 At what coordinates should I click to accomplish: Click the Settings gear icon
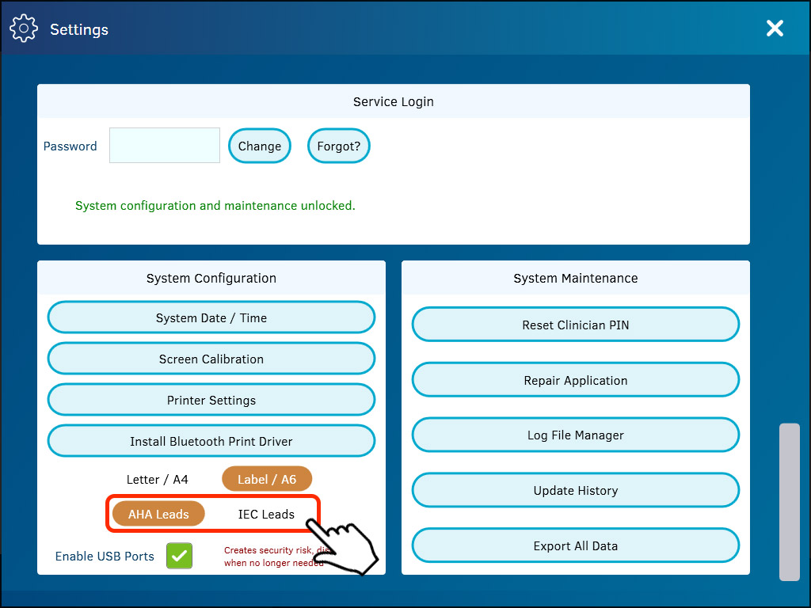coord(24,29)
